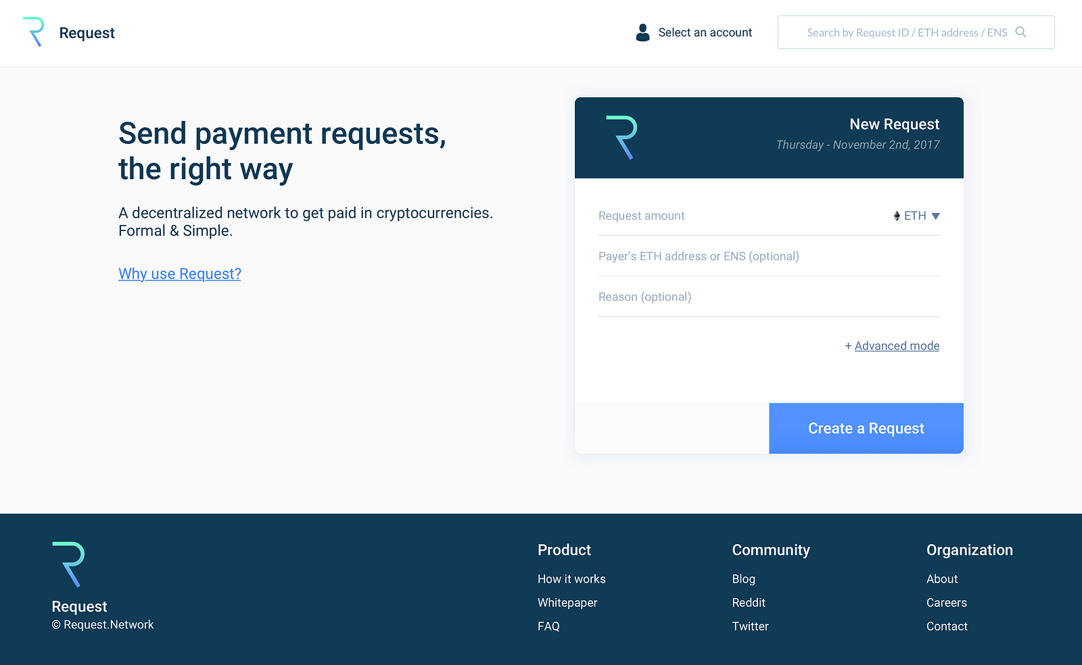
Task: Click the Create a Request button
Action: [x=866, y=428]
